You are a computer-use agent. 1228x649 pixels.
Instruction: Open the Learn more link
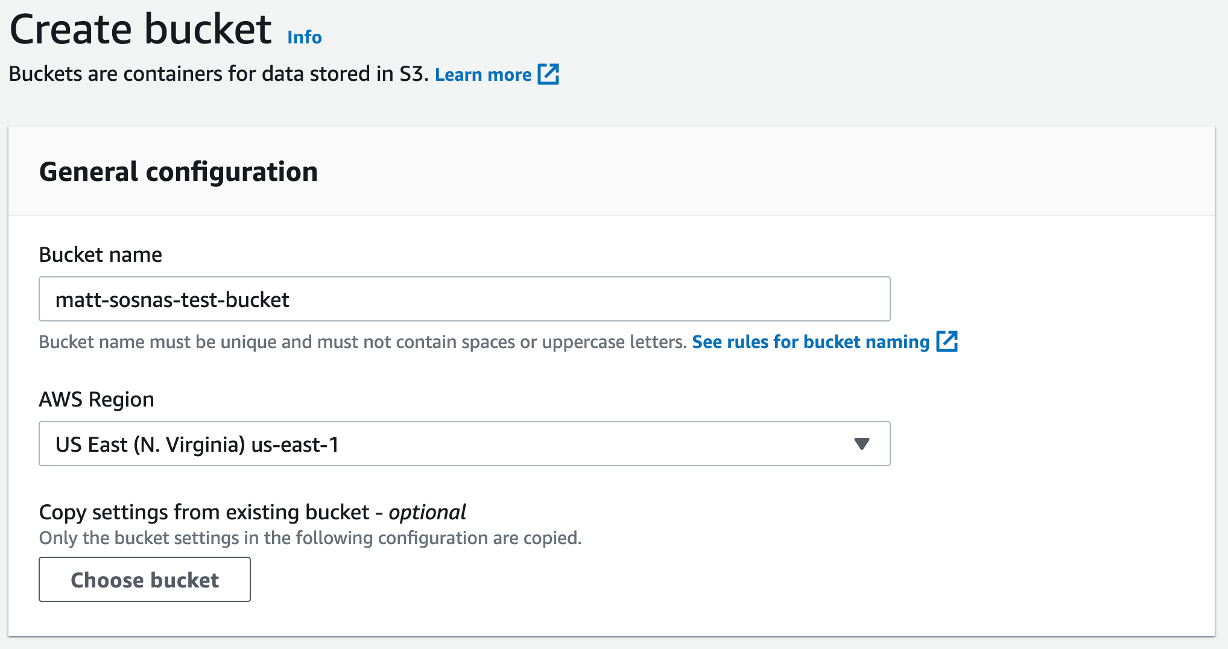click(x=483, y=75)
